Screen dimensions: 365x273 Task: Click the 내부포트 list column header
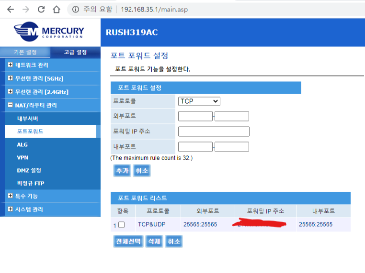(x=323, y=211)
